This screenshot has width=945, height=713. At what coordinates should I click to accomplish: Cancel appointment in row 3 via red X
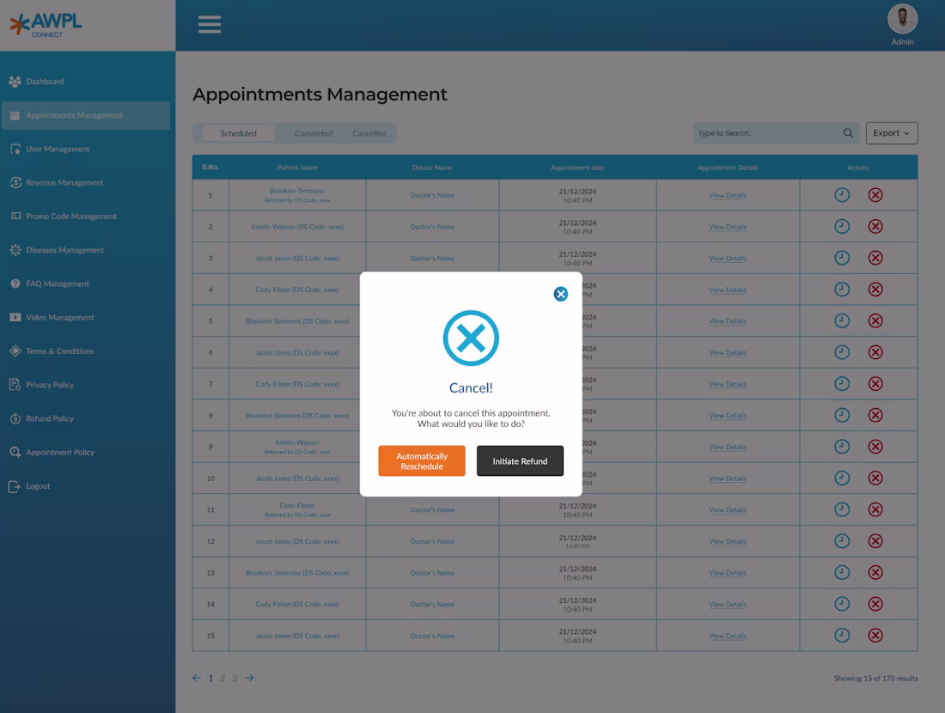coord(875,258)
